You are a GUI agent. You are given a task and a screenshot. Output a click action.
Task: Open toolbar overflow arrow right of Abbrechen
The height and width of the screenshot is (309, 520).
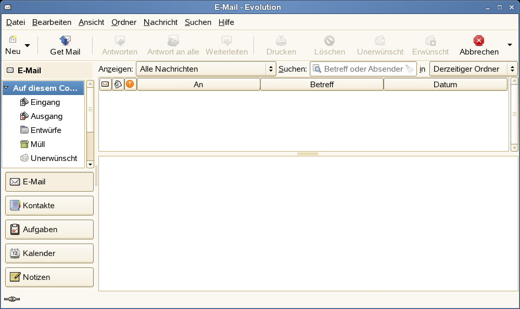pos(510,45)
